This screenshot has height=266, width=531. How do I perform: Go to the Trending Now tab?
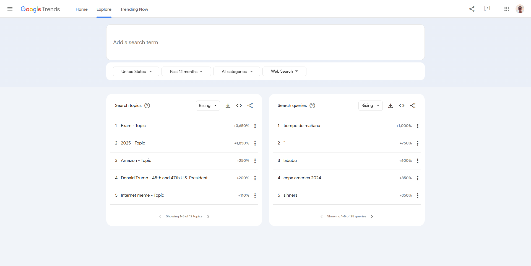[134, 9]
